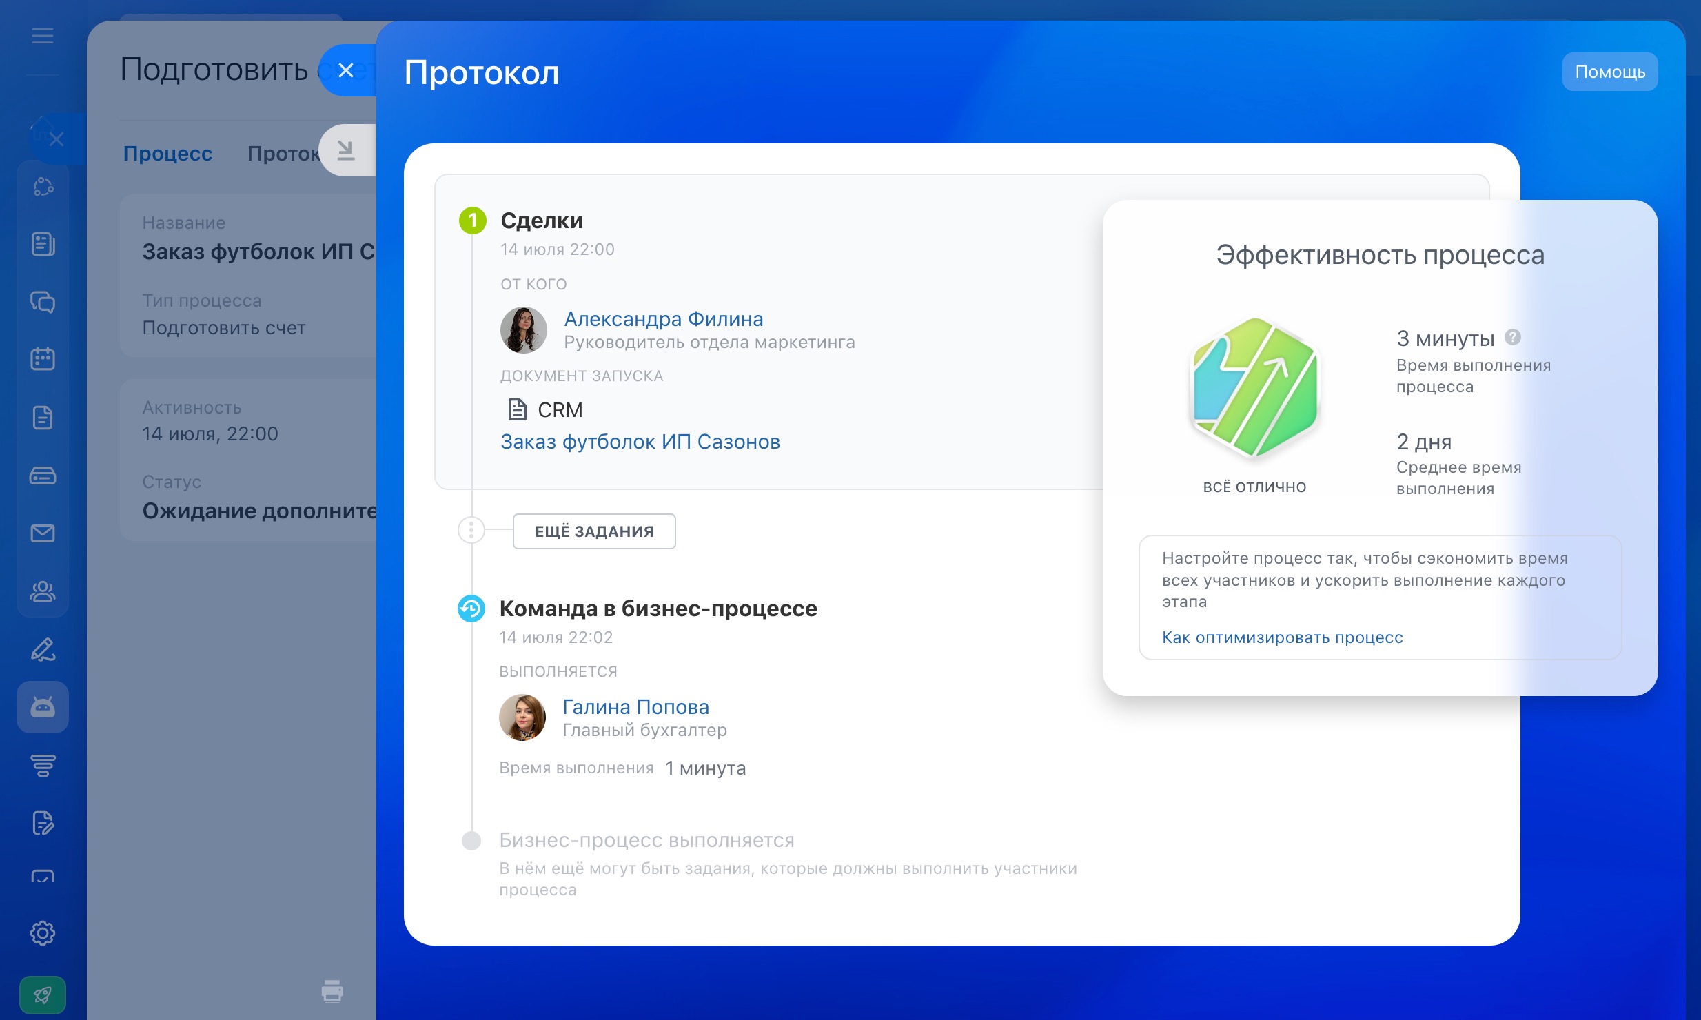Click the collapse arrow button beside tabs
This screenshot has width=1701, height=1020.
pyautogui.click(x=347, y=150)
